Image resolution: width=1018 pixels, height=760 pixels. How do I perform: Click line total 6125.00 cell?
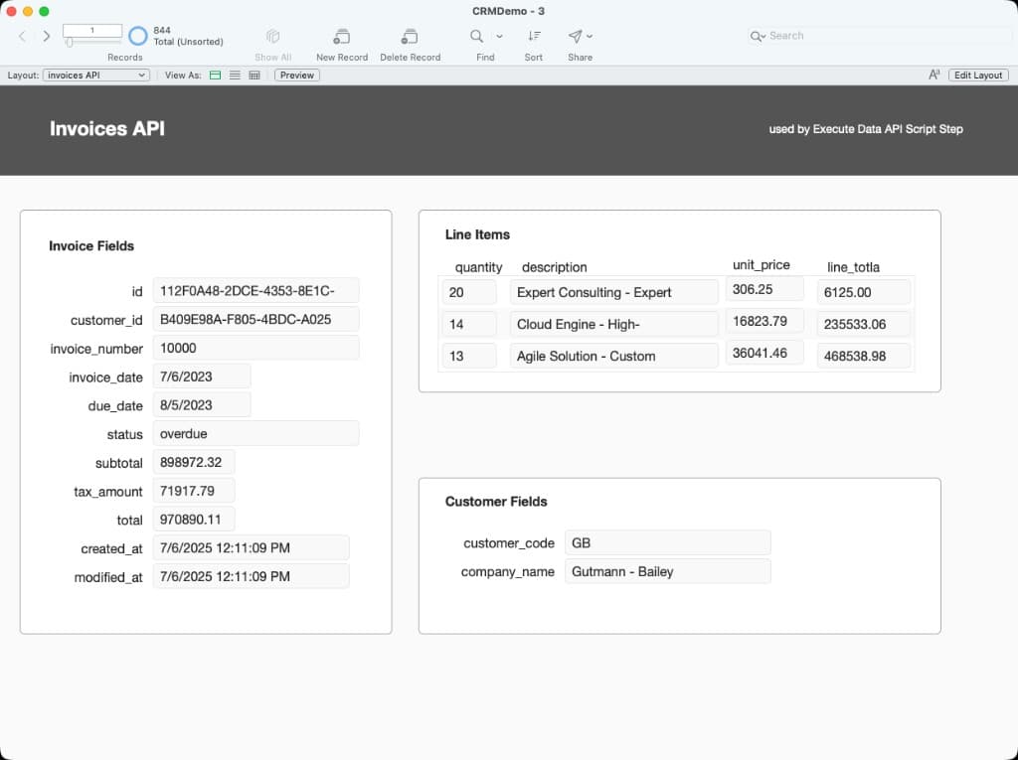(864, 292)
